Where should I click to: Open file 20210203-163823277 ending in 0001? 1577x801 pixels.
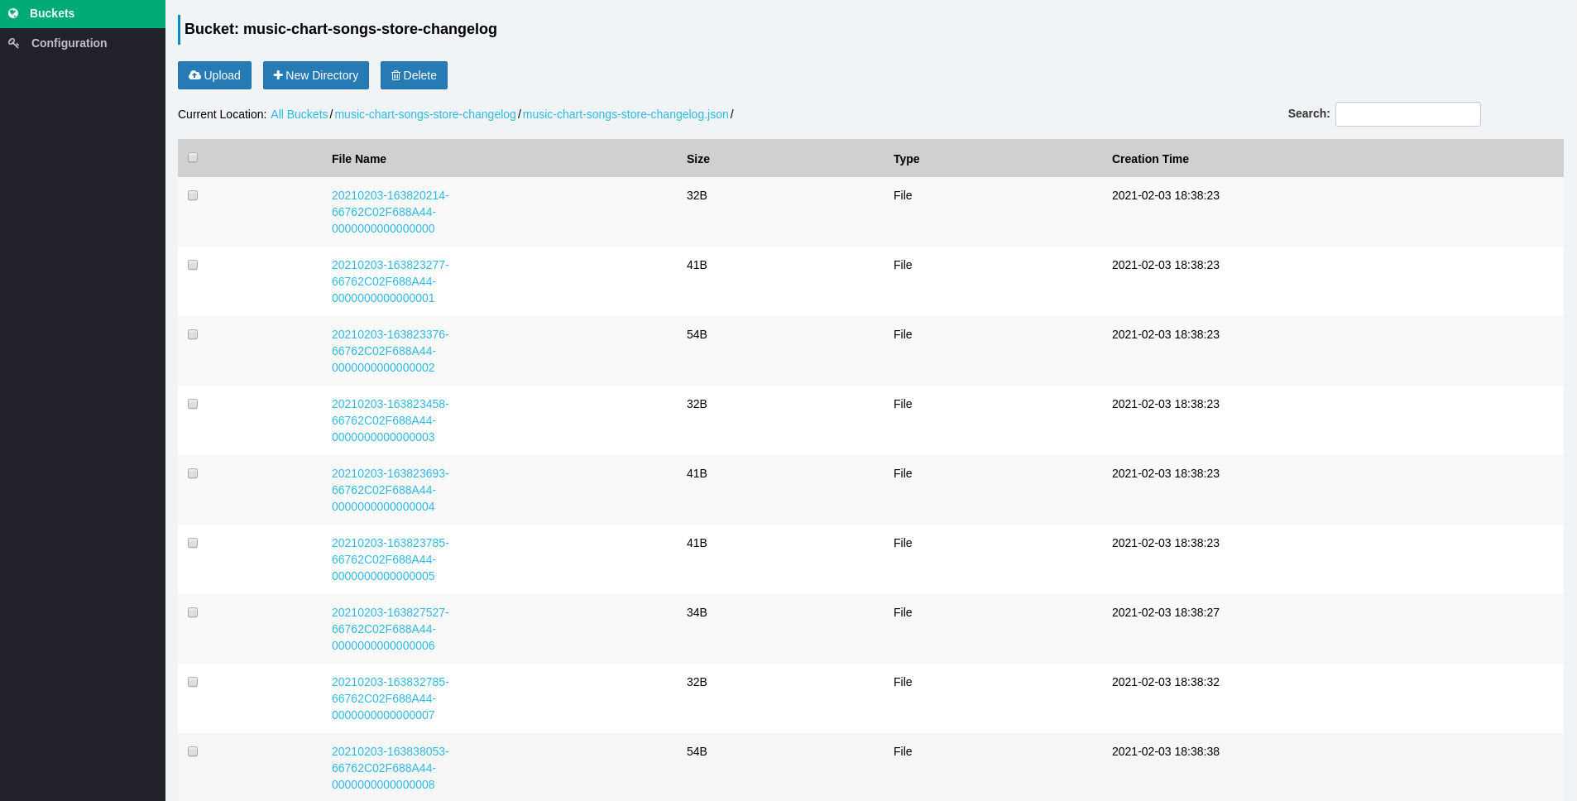[390, 281]
